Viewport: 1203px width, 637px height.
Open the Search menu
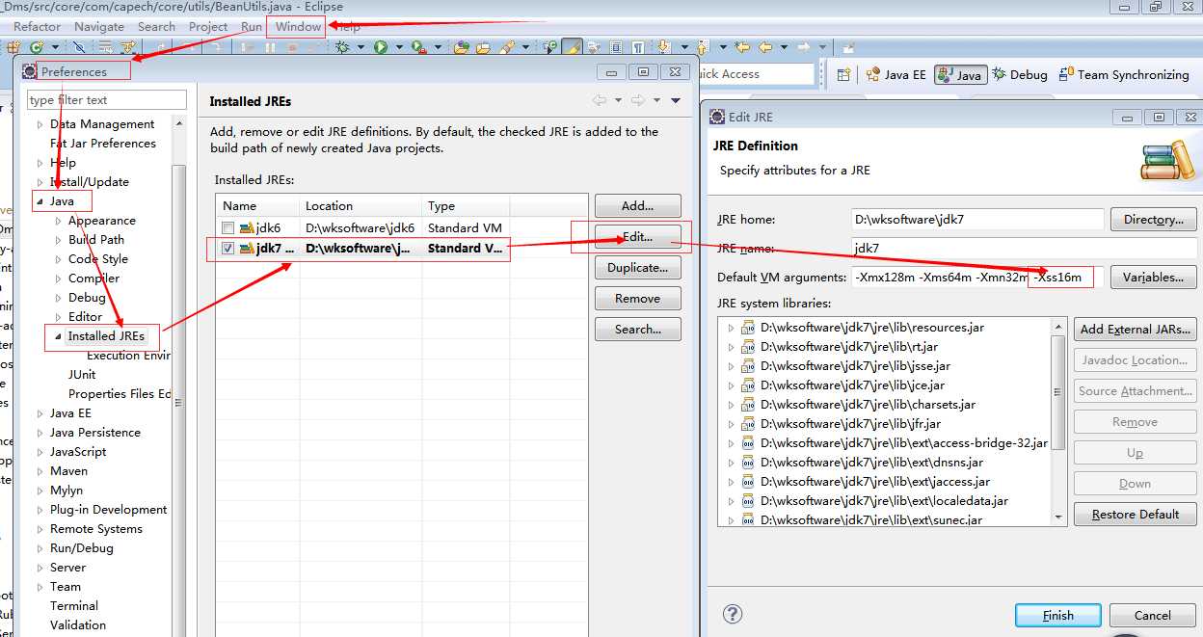(x=156, y=26)
